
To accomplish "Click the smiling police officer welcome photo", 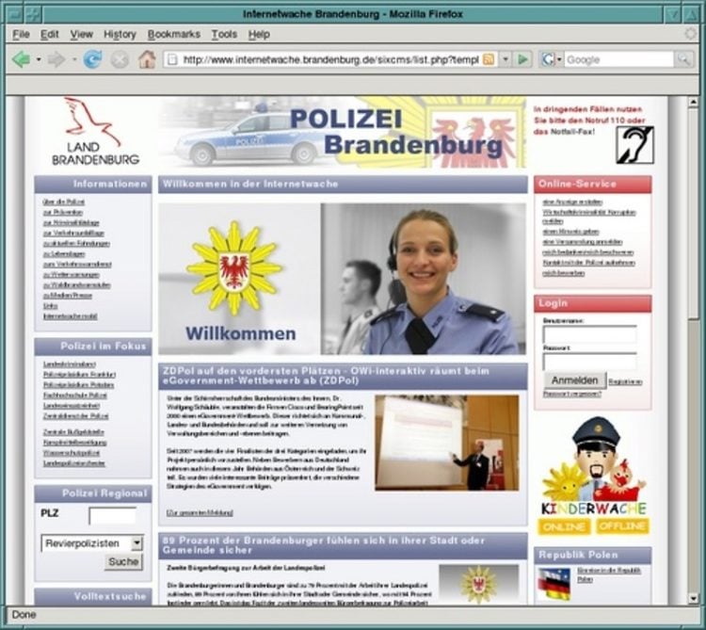I will 424,279.
